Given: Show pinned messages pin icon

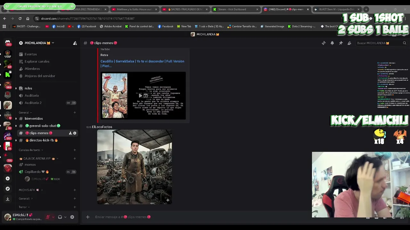Looking at the screenshot, I should (341, 43).
